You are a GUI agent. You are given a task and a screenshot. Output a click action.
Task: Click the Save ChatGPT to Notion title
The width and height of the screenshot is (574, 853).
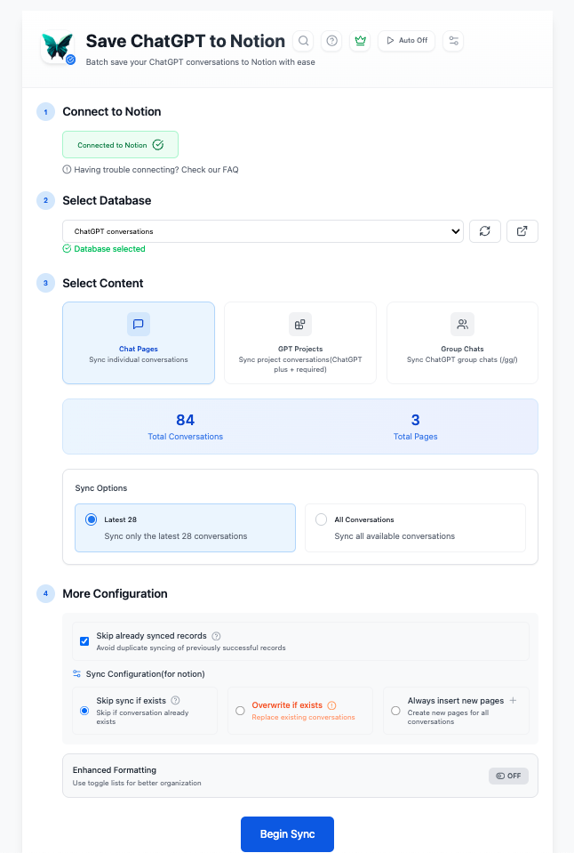click(186, 41)
